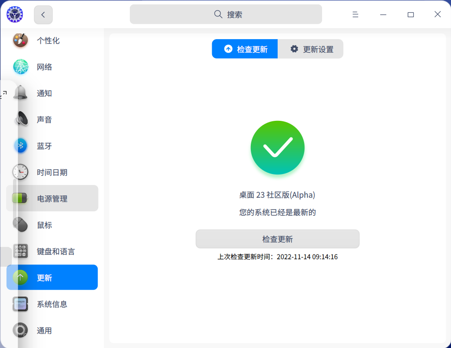Select 蓝牙 label in sidebar
Screen dimensions: 451x348
(44, 146)
